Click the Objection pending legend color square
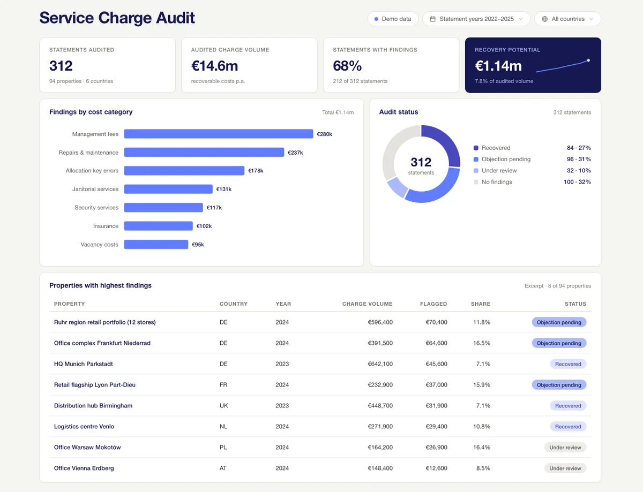643x492 pixels. [476, 159]
